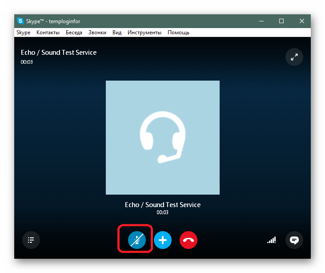
Task: Open the Беседа menu
Action: pos(74,33)
